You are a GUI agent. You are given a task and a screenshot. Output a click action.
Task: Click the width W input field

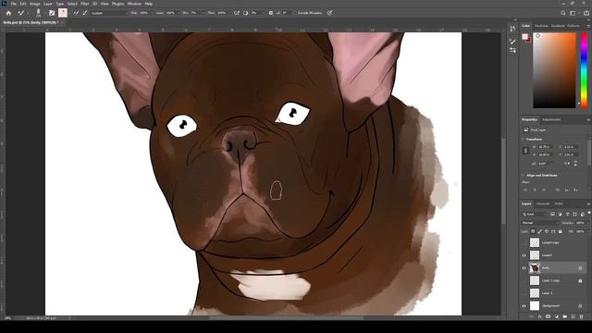point(545,146)
